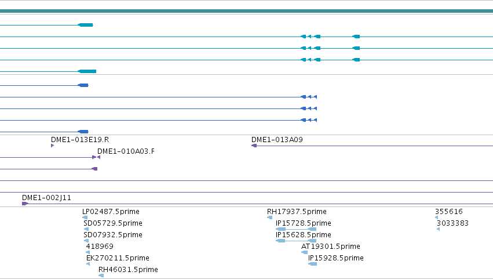Click the SD05729.5prime label
Viewport: 493px width, 279px height.
pos(113,223)
